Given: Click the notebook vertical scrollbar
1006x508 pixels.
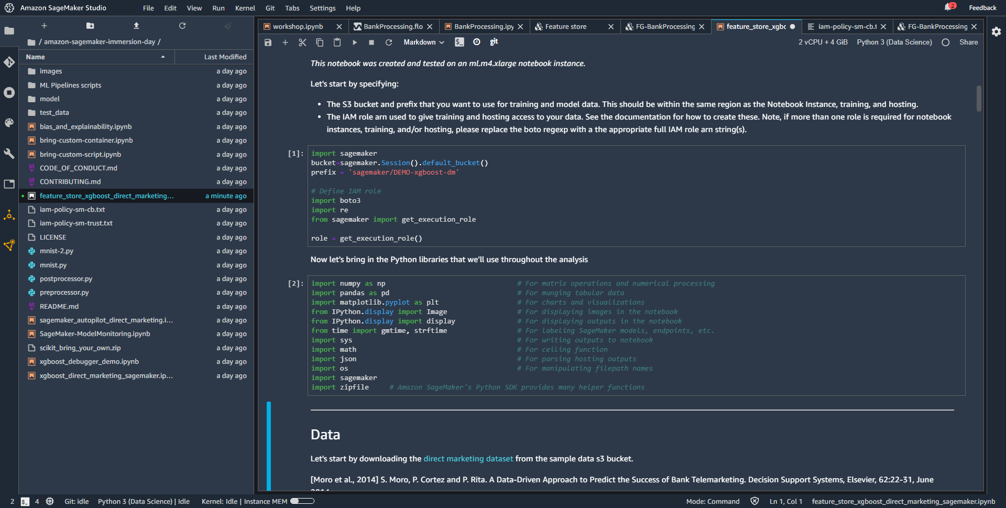Looking at the screenshot, I should tap(978, 99).
